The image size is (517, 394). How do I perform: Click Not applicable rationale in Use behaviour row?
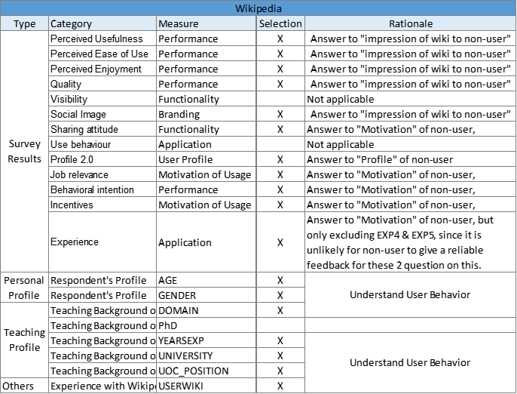[x=411, y=144]
